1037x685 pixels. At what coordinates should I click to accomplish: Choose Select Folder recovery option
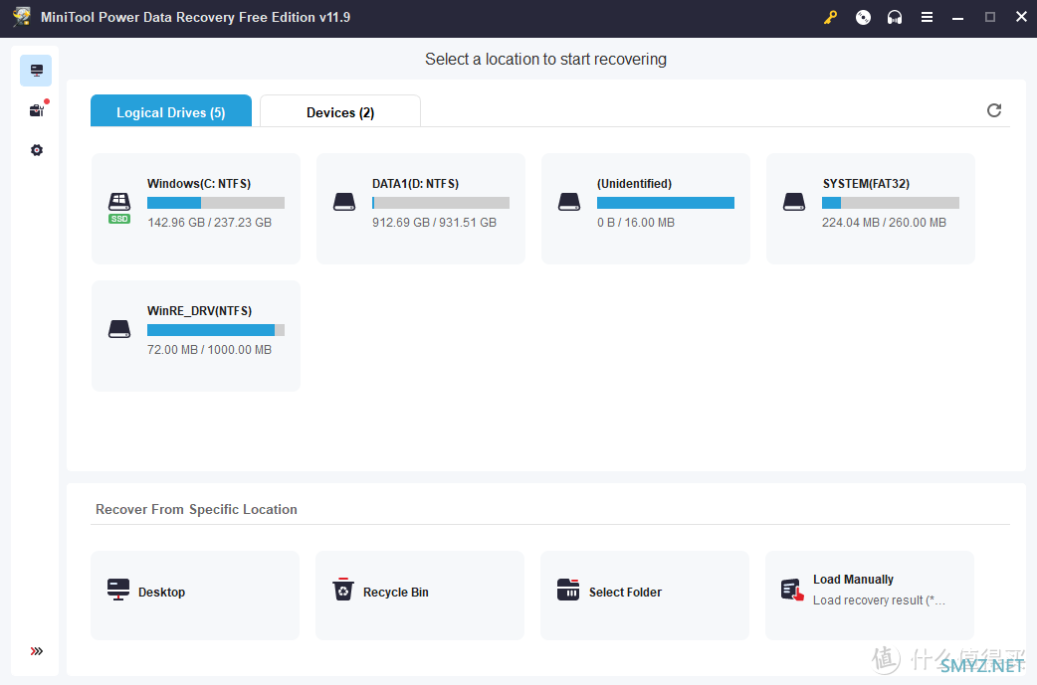(x=645, y=596)
